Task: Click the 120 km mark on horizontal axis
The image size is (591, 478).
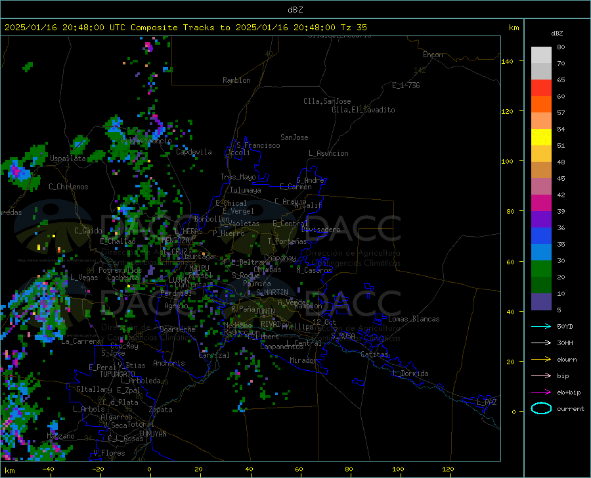Action: click(x=448, y=469)
